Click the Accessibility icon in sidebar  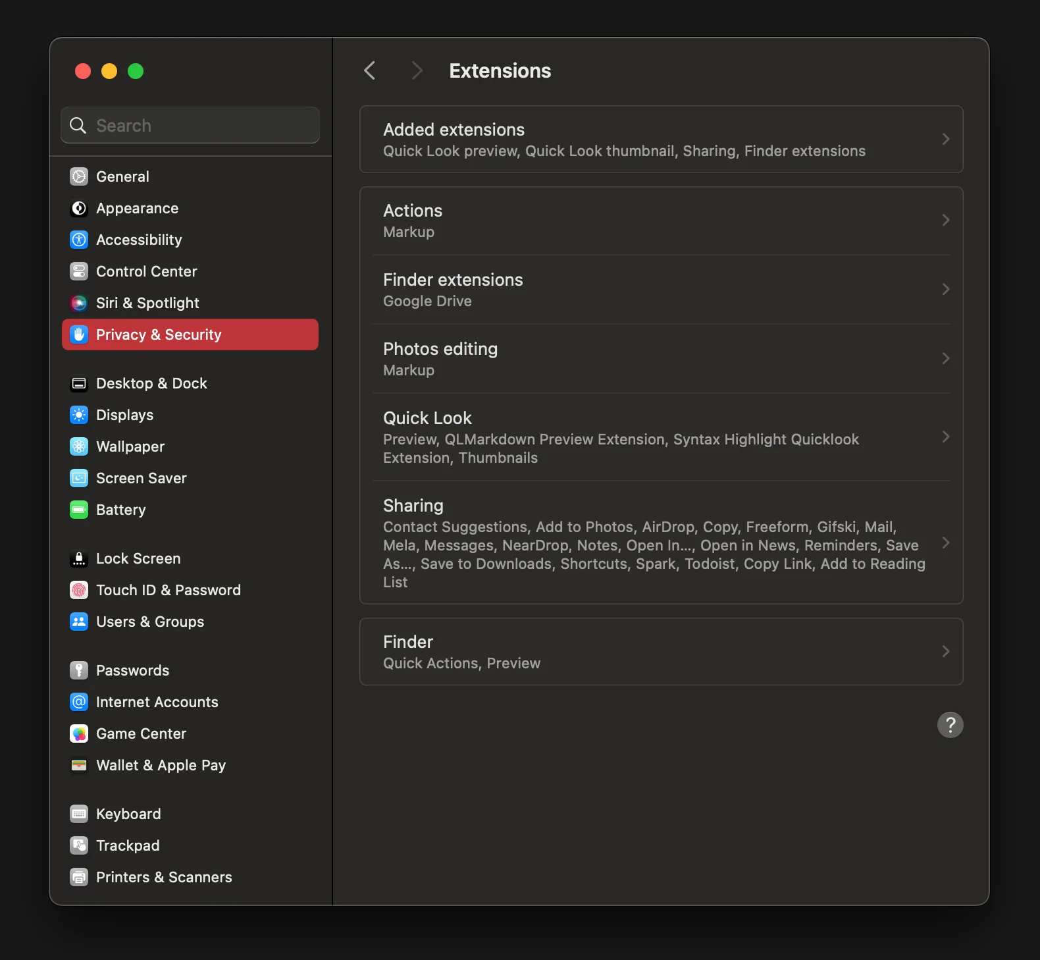pyautogui.click(x=79, y=240)
